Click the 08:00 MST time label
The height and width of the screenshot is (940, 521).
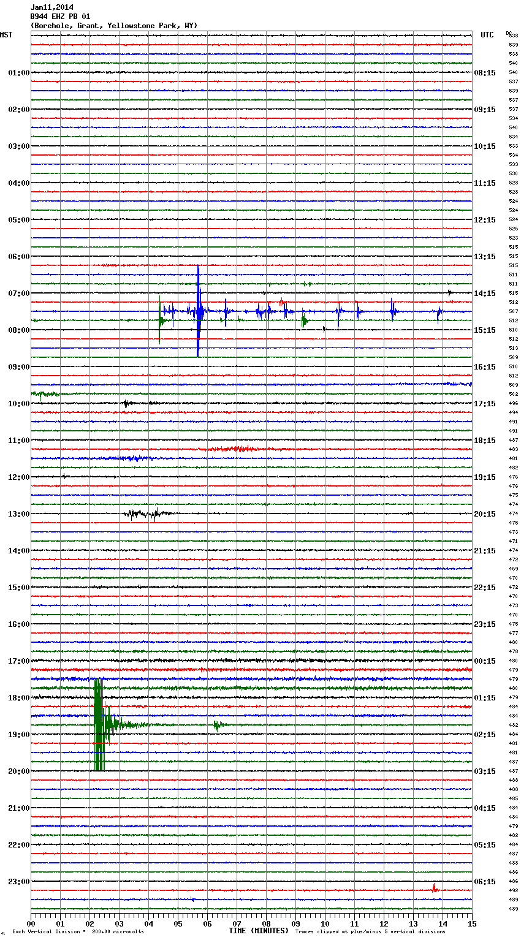18,330
